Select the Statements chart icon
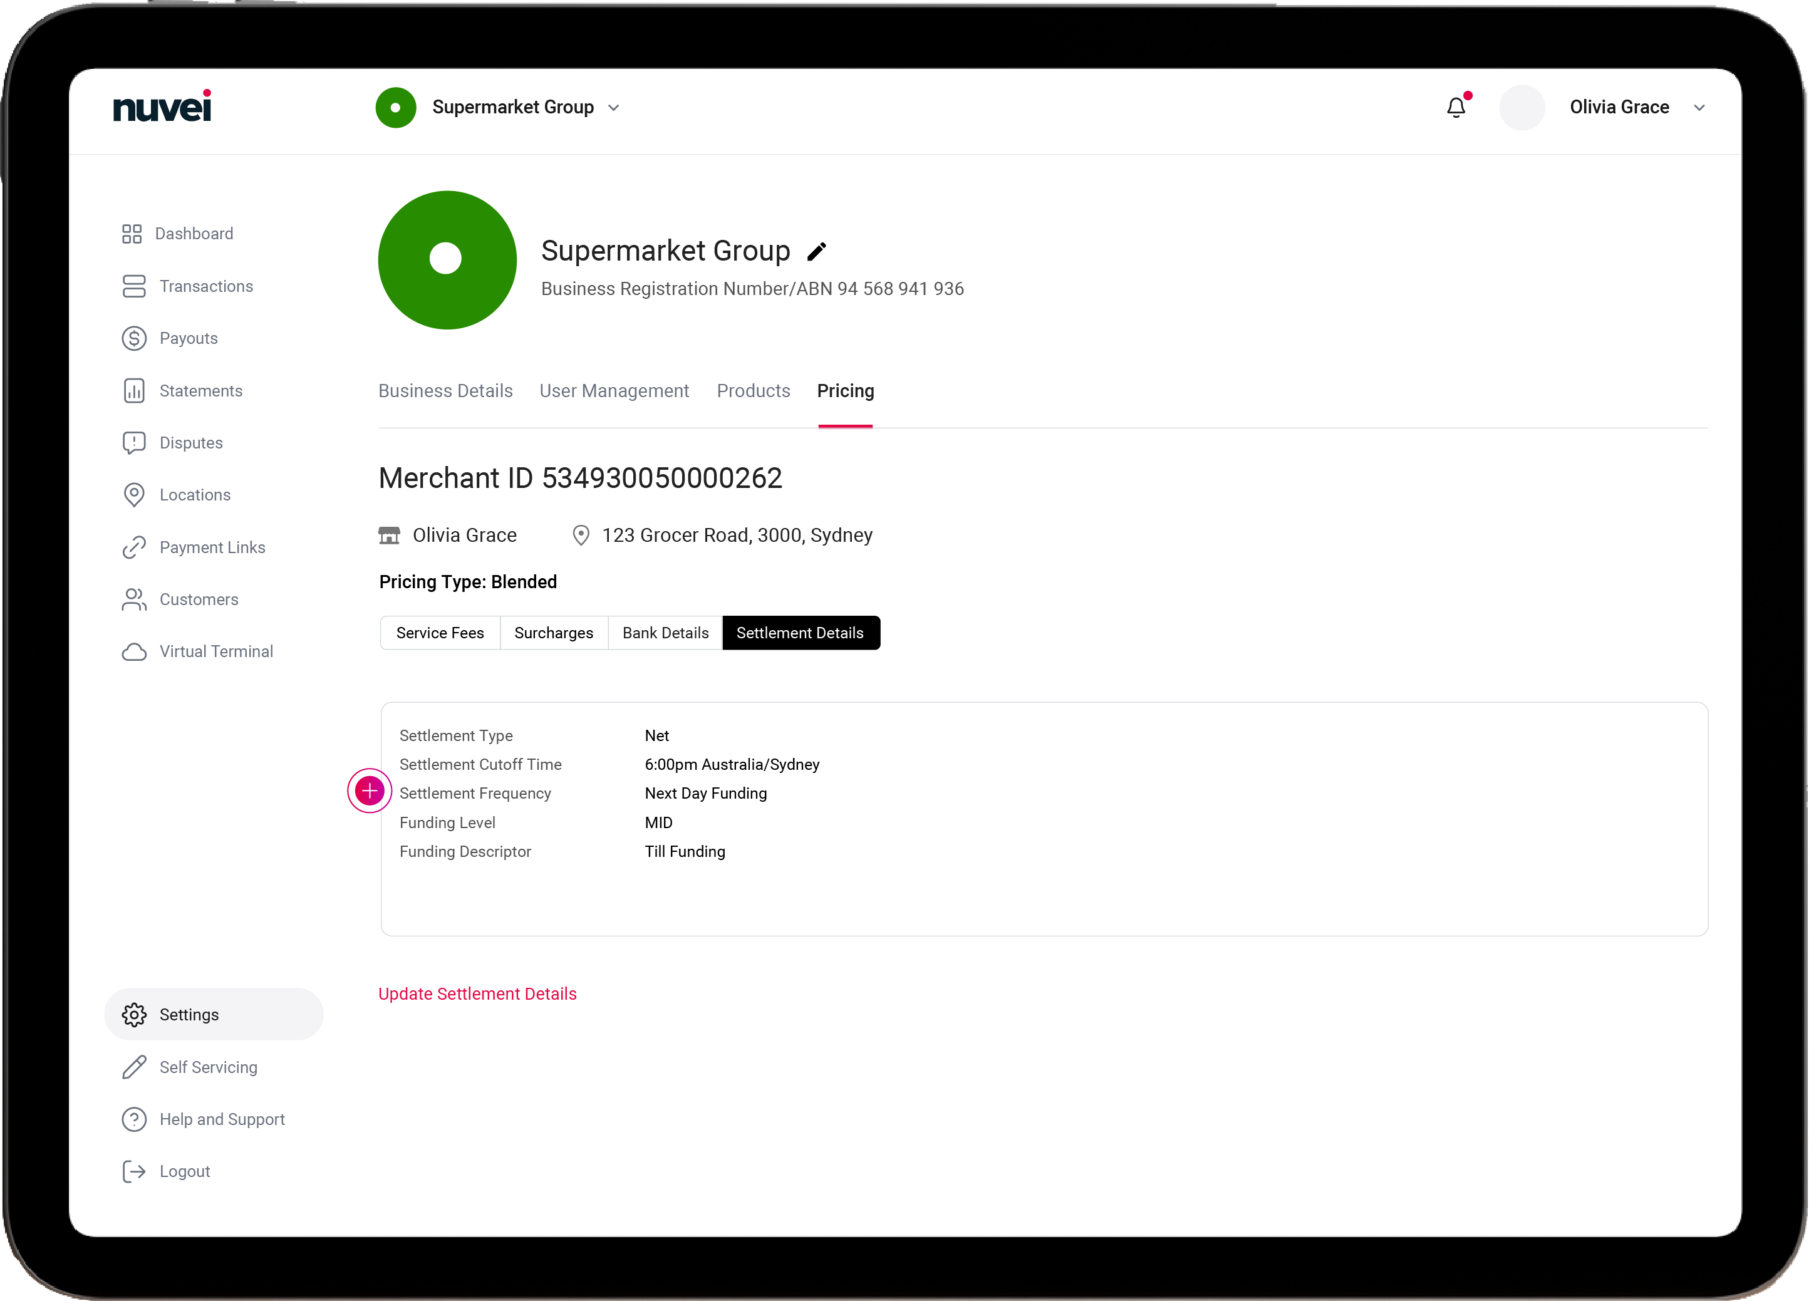 click(134, 391)
